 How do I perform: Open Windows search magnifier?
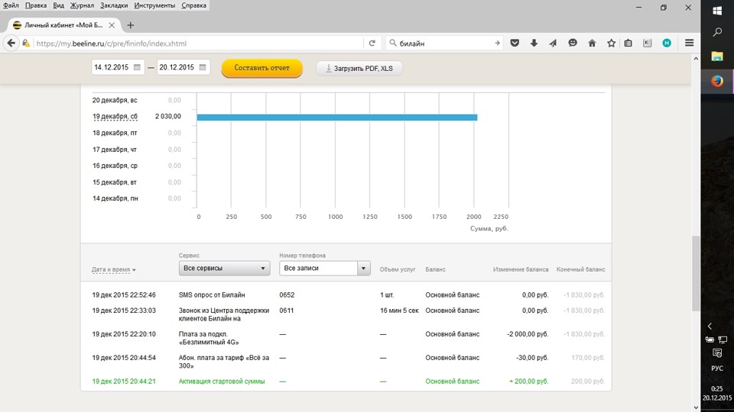point(717,32)
